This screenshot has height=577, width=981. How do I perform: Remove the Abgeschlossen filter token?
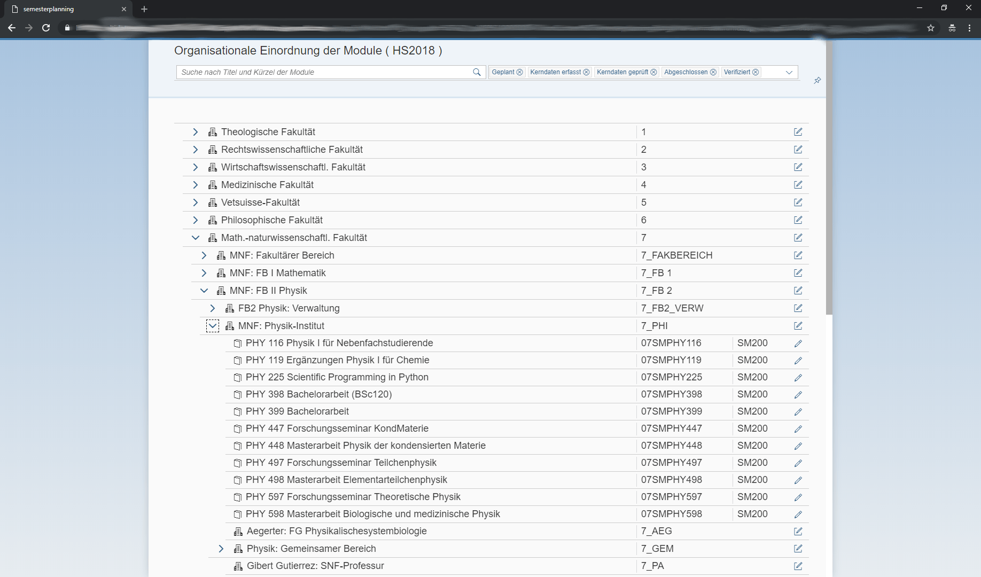point(713,72)
